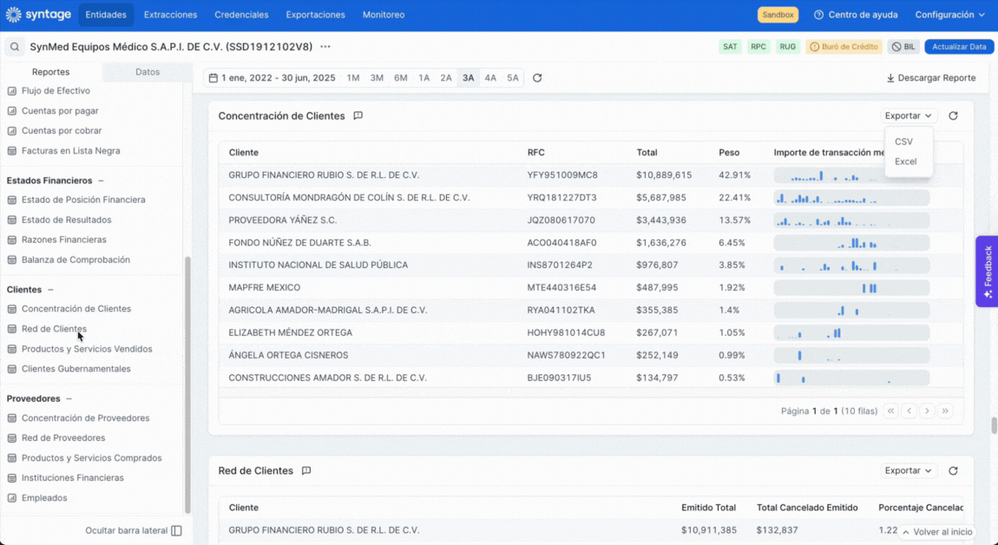Open the Monitoreo nav tab
The width and height of the screenshot is (998, 545).
pyautogui.click(x=384, y=15)
